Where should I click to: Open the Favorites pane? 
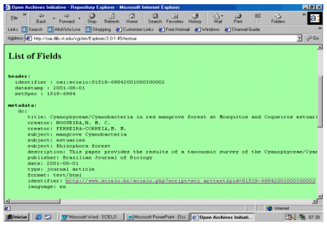(175, 18)
